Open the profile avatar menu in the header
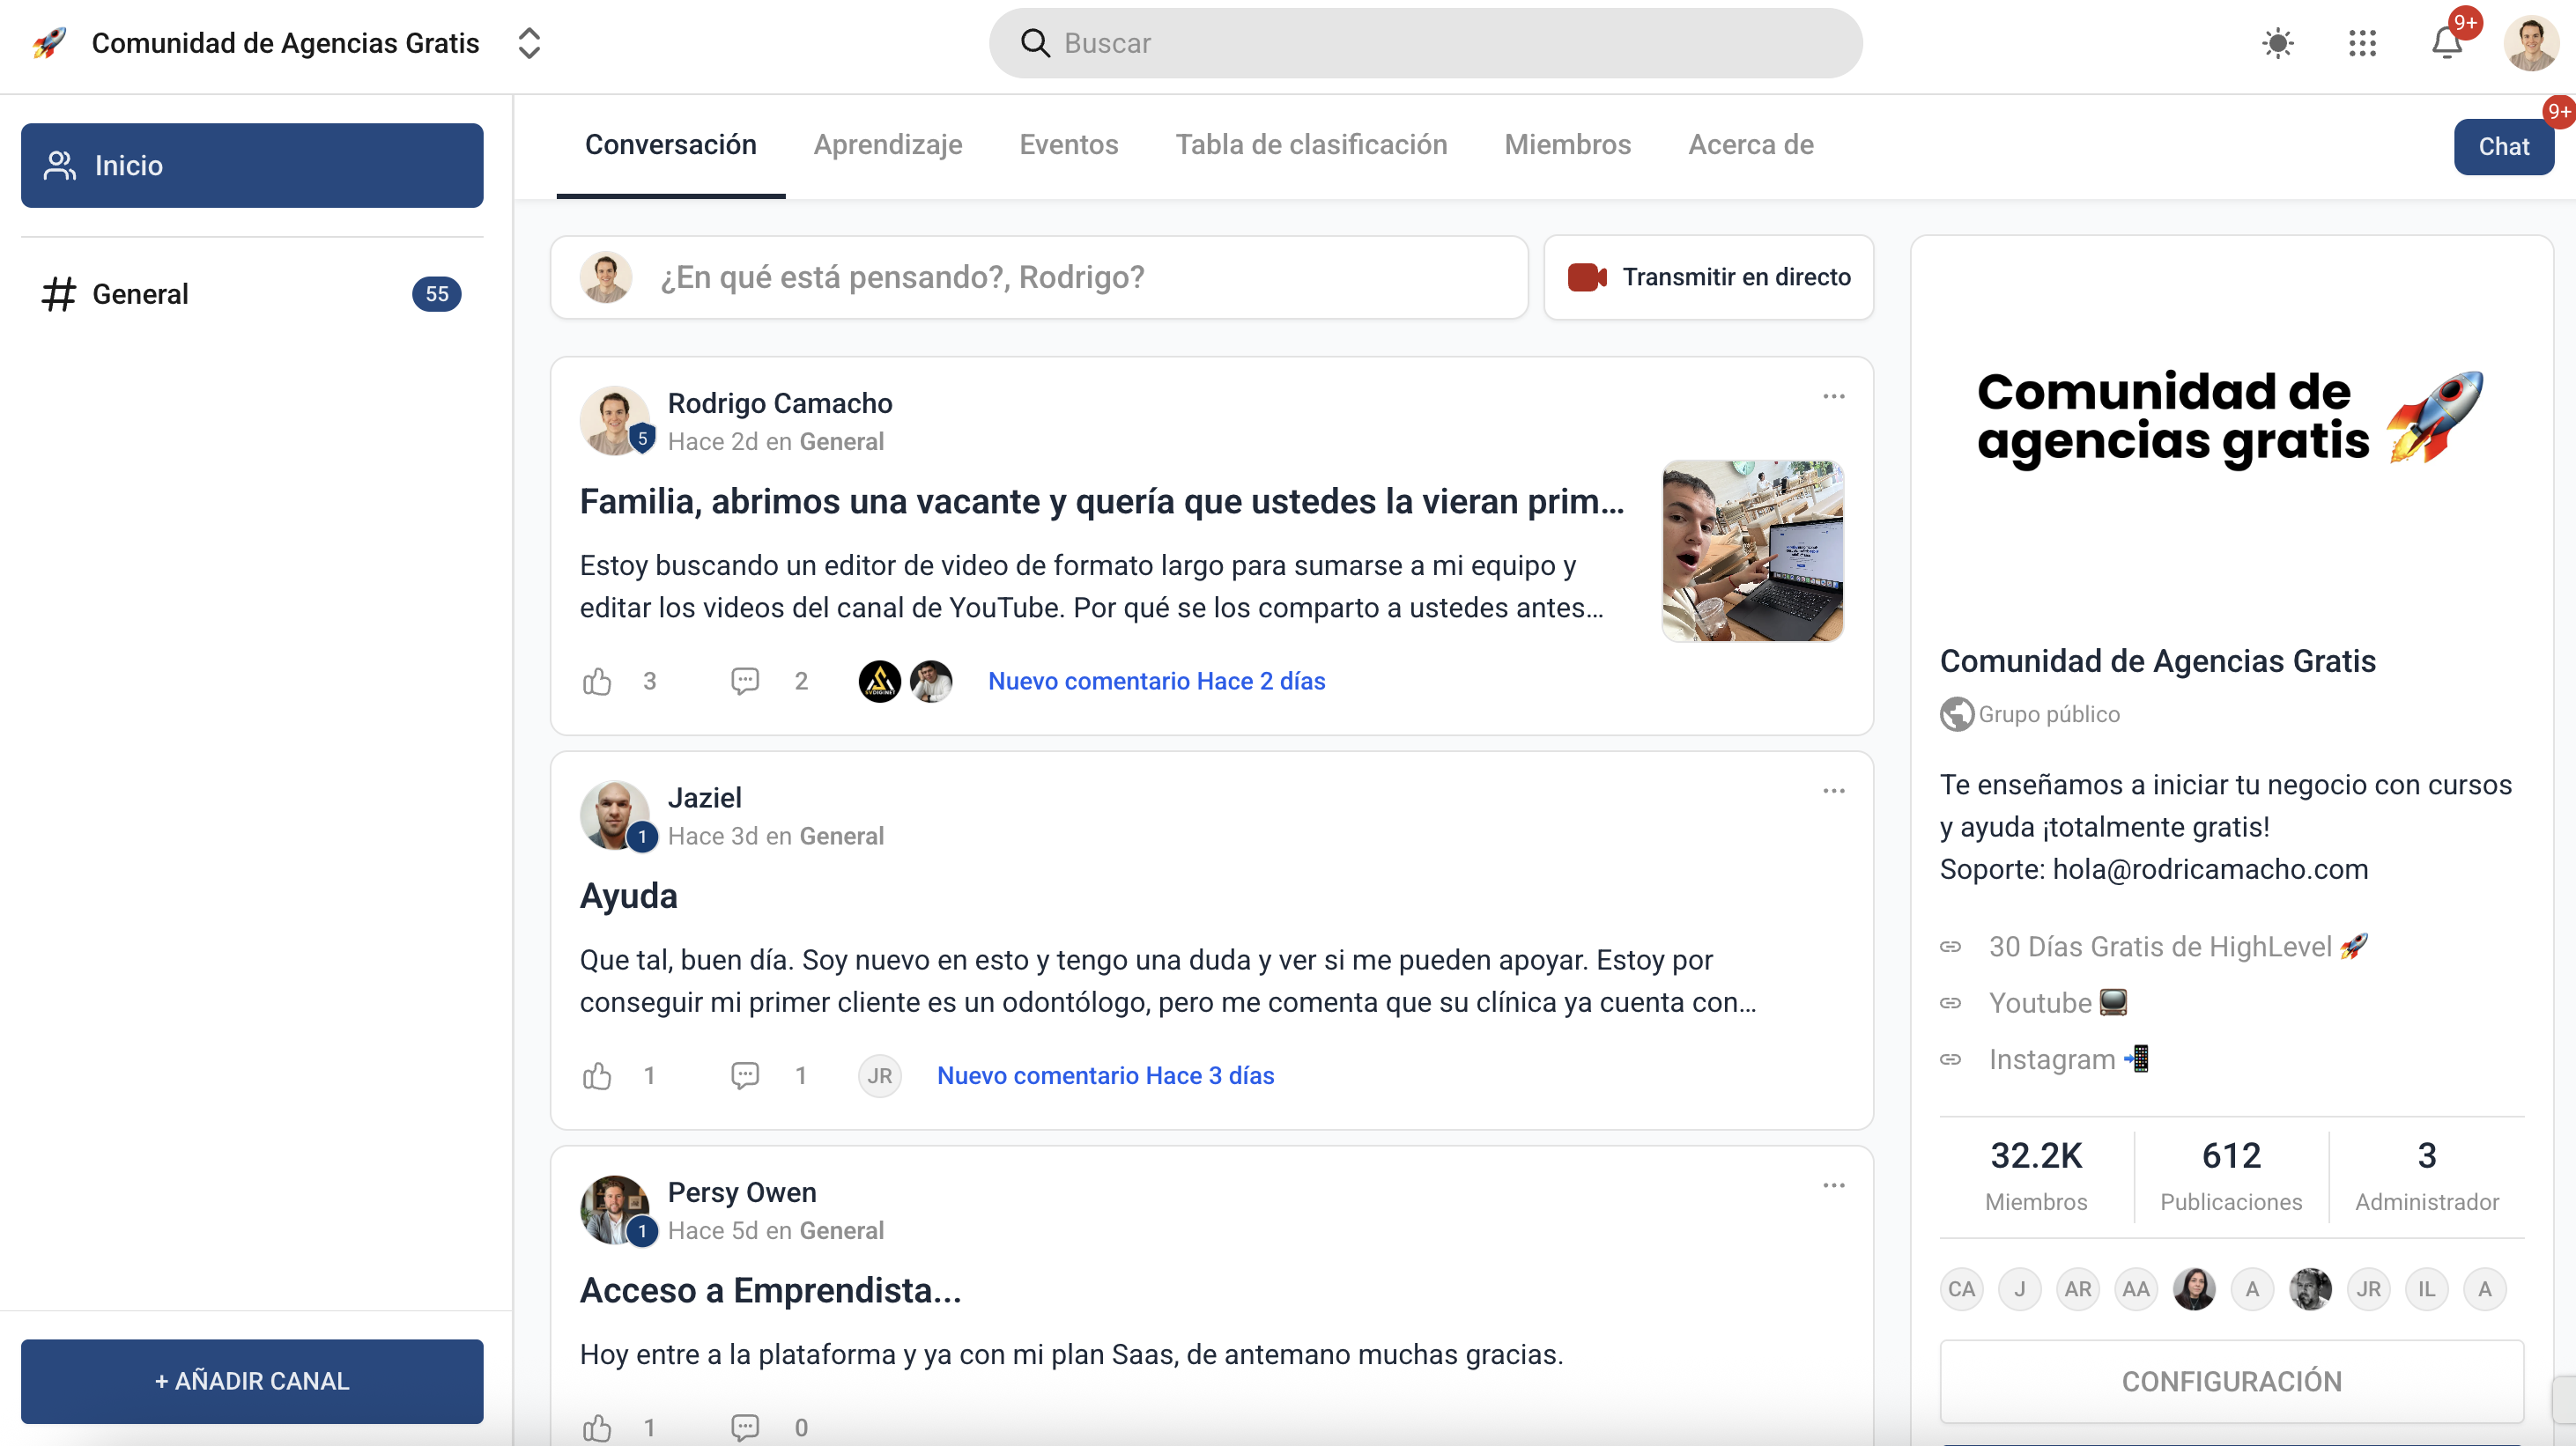 pos(2531,43)
